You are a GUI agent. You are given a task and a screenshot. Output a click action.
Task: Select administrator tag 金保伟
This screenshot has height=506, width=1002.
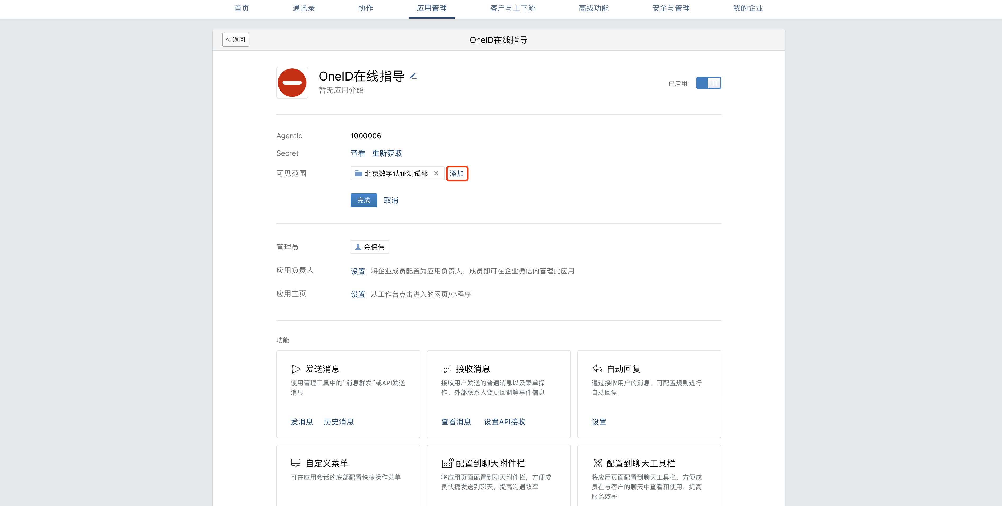tap(370, 247)
